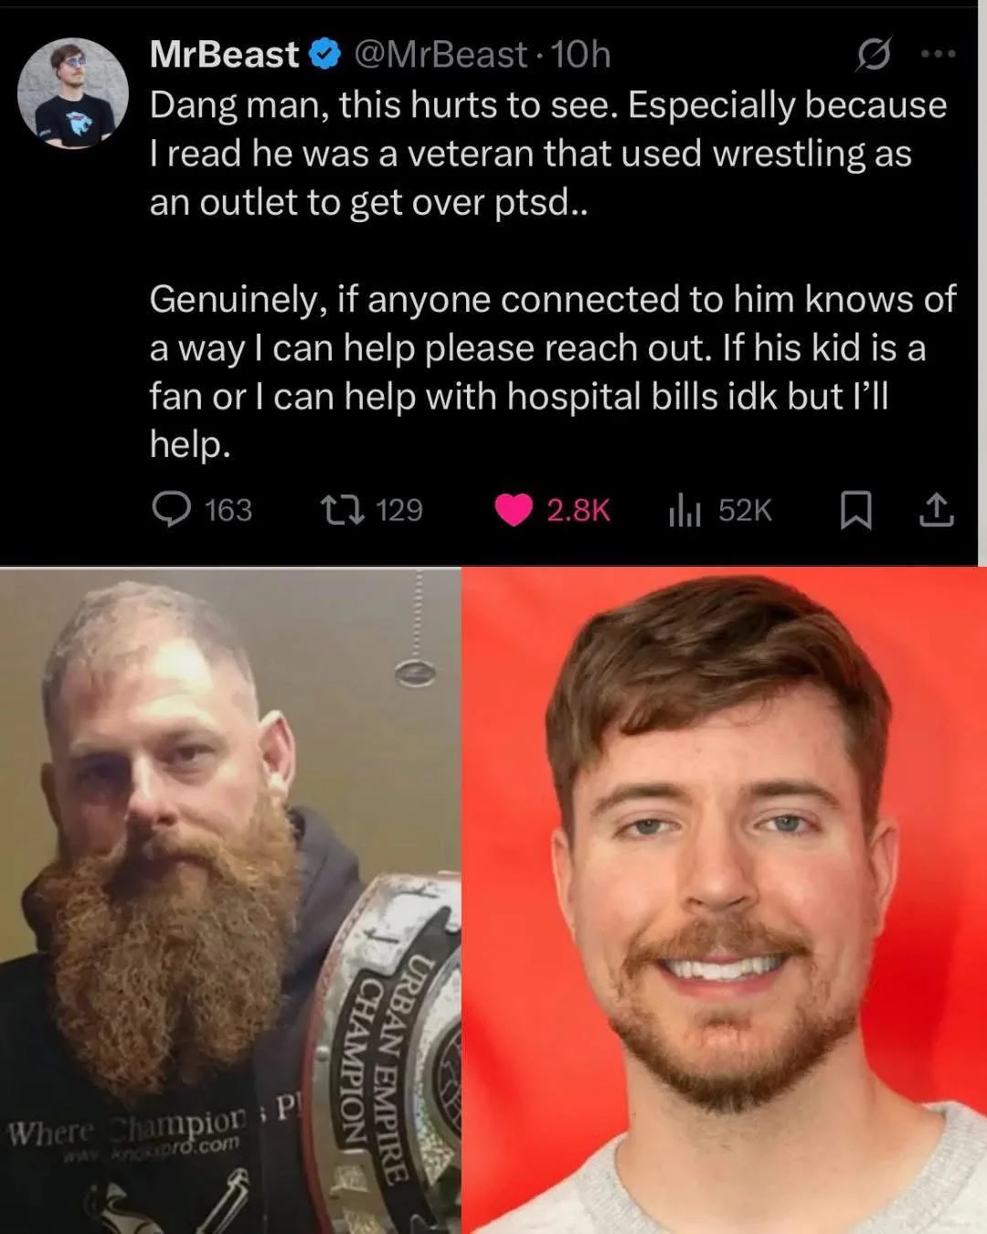The width and height of the screenshot is (987, 1234).
Task: Click the 163 replies count
Action: 228,510
